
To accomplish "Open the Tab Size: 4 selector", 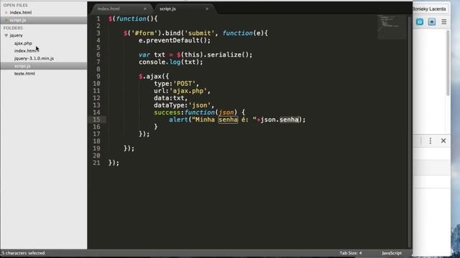I will pos(351,253).
